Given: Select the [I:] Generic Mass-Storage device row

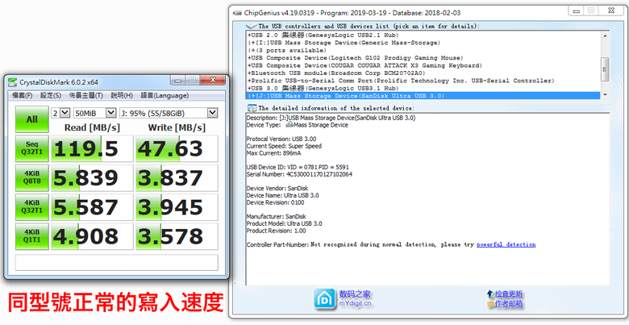Looking at the screenshot, I should (x=423, y=43).
